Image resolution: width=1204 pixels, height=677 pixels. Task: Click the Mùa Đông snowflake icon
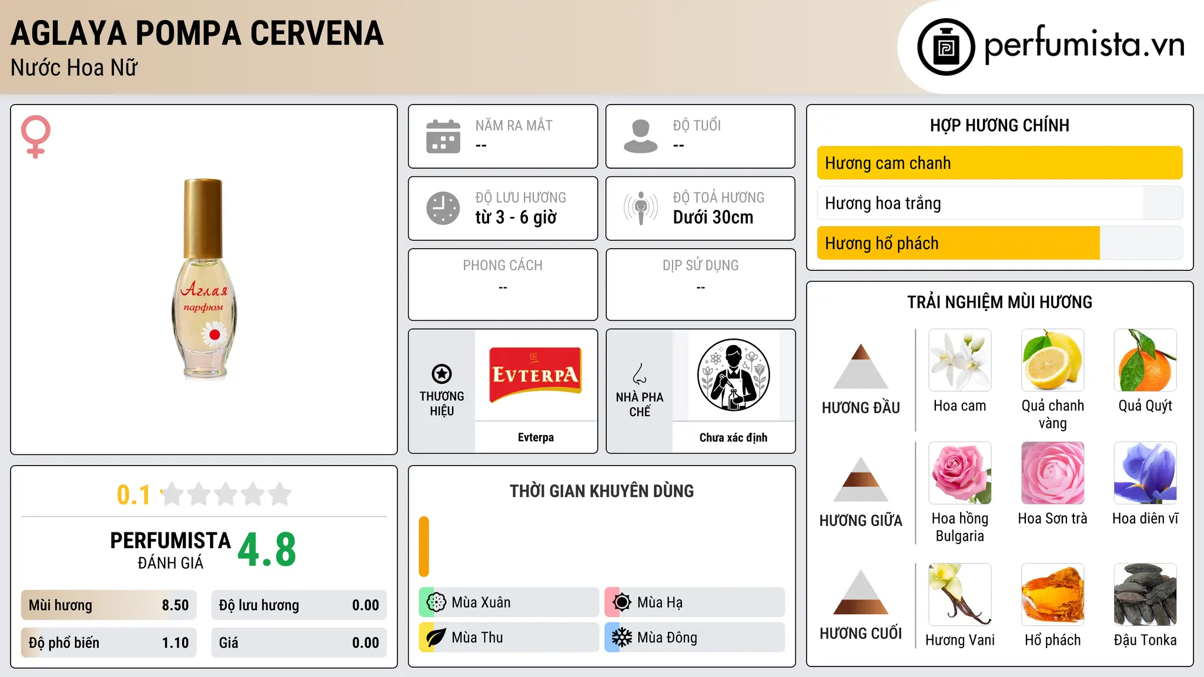(621, 638)
